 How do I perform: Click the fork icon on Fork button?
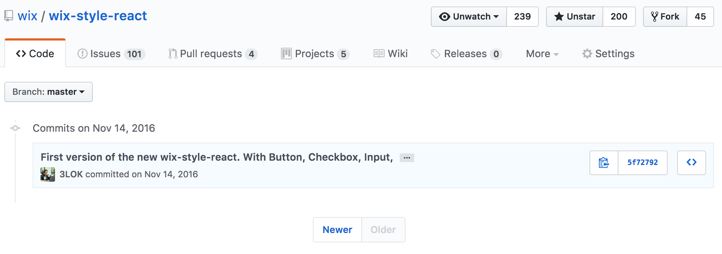pos(655,17)
